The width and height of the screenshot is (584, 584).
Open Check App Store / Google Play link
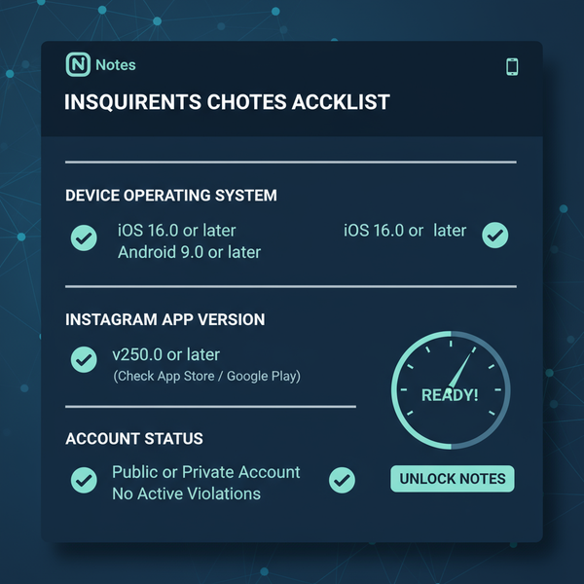point(206,376)
